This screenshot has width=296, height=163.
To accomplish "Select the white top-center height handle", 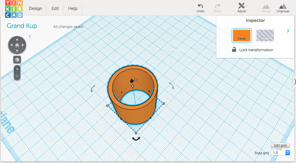I will click(x=132, y=86).
